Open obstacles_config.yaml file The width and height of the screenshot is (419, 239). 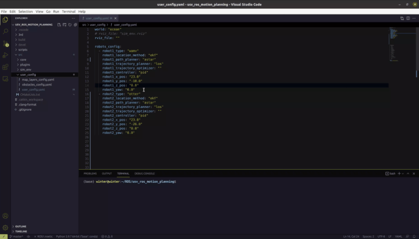[37, 84]
